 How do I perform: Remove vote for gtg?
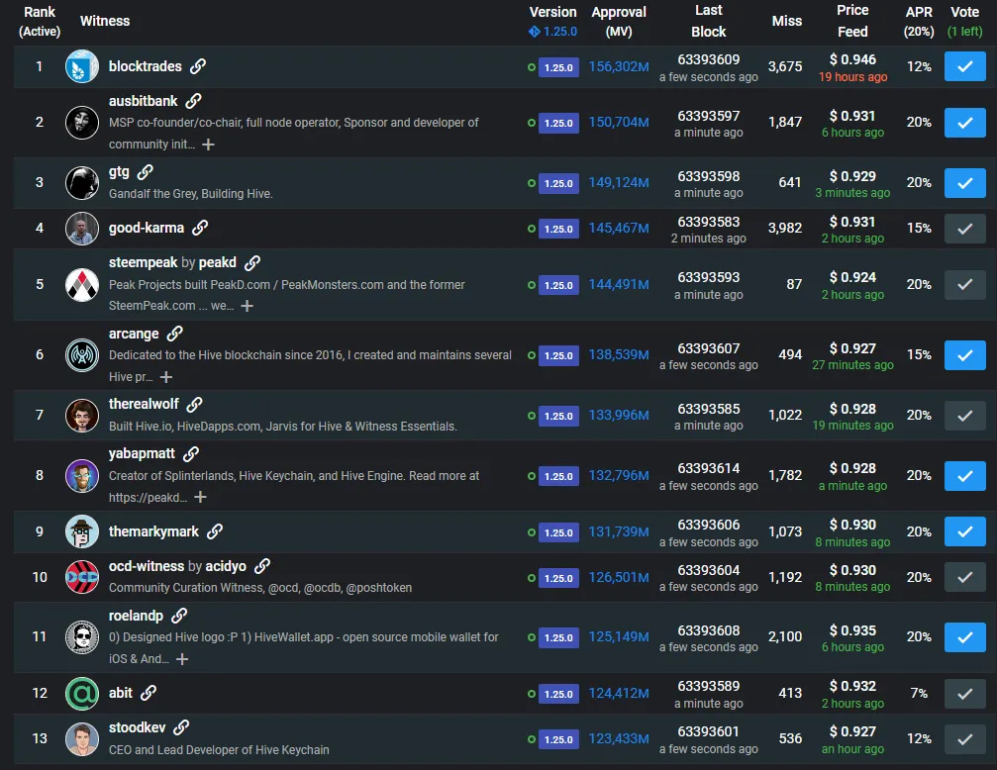coord(964,183)
